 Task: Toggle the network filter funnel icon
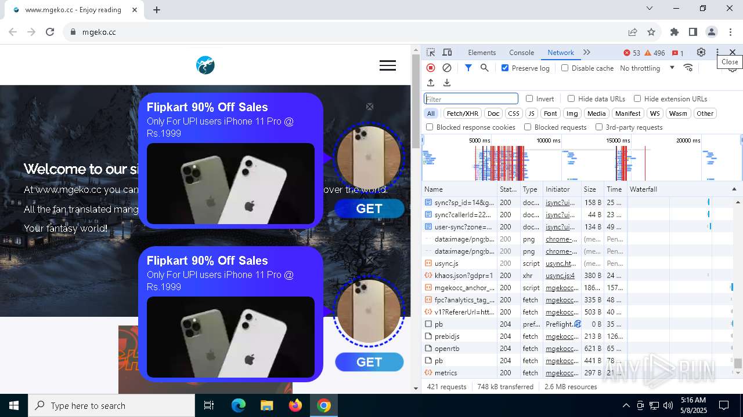click(468, 68)
